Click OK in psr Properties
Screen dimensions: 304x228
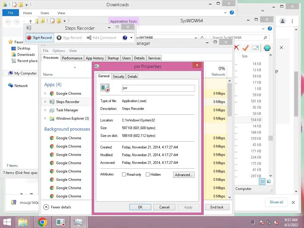coord(140,207)
